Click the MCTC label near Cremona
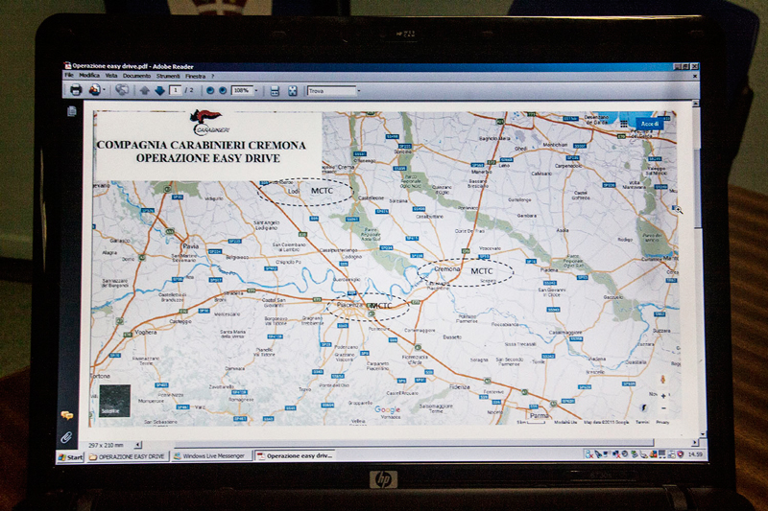Screen dimensions: 768x511 (x=482, y=271)
